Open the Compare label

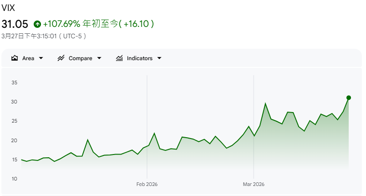point(80,58)
